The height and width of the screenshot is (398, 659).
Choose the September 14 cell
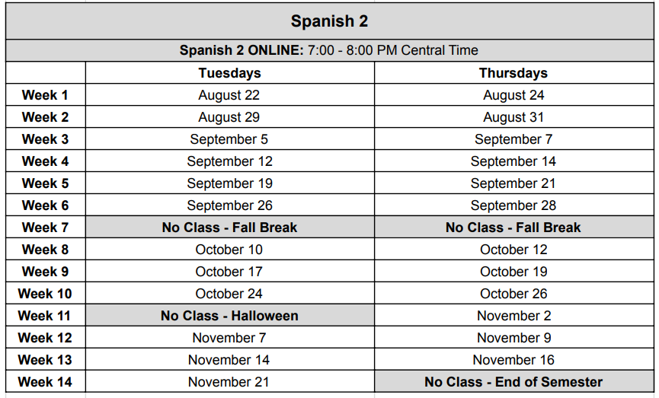pyautogui.click(x=513, y=161)
